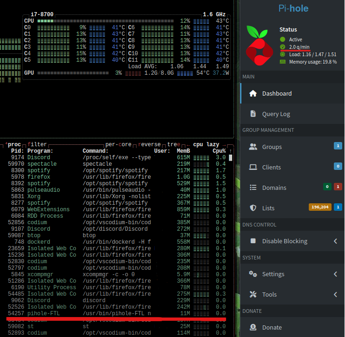This screenshot has height=337, width=345.
Task: Select the btop process row
Action: [117, 235]
